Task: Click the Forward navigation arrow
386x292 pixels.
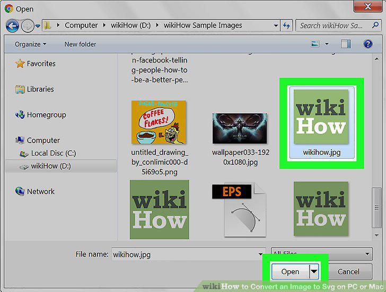Action: pyautogui.click(x=28, y=25)
